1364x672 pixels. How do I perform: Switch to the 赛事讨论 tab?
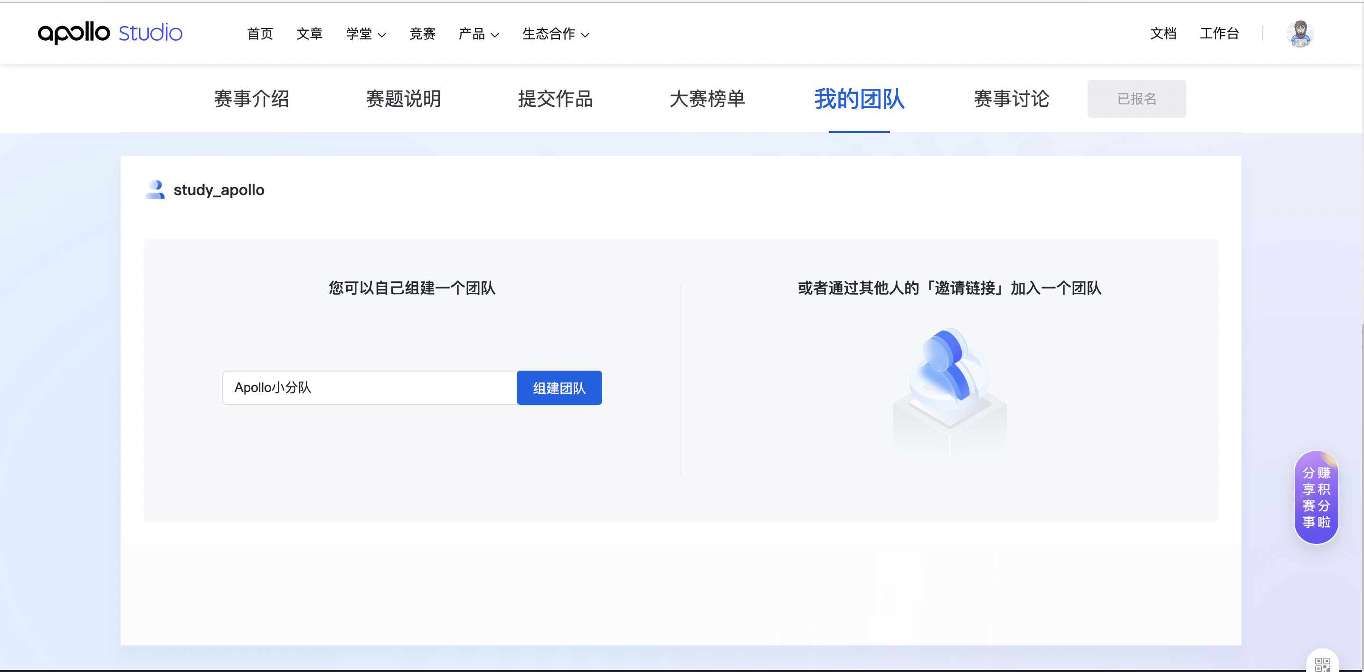(x=1011, y=99)
